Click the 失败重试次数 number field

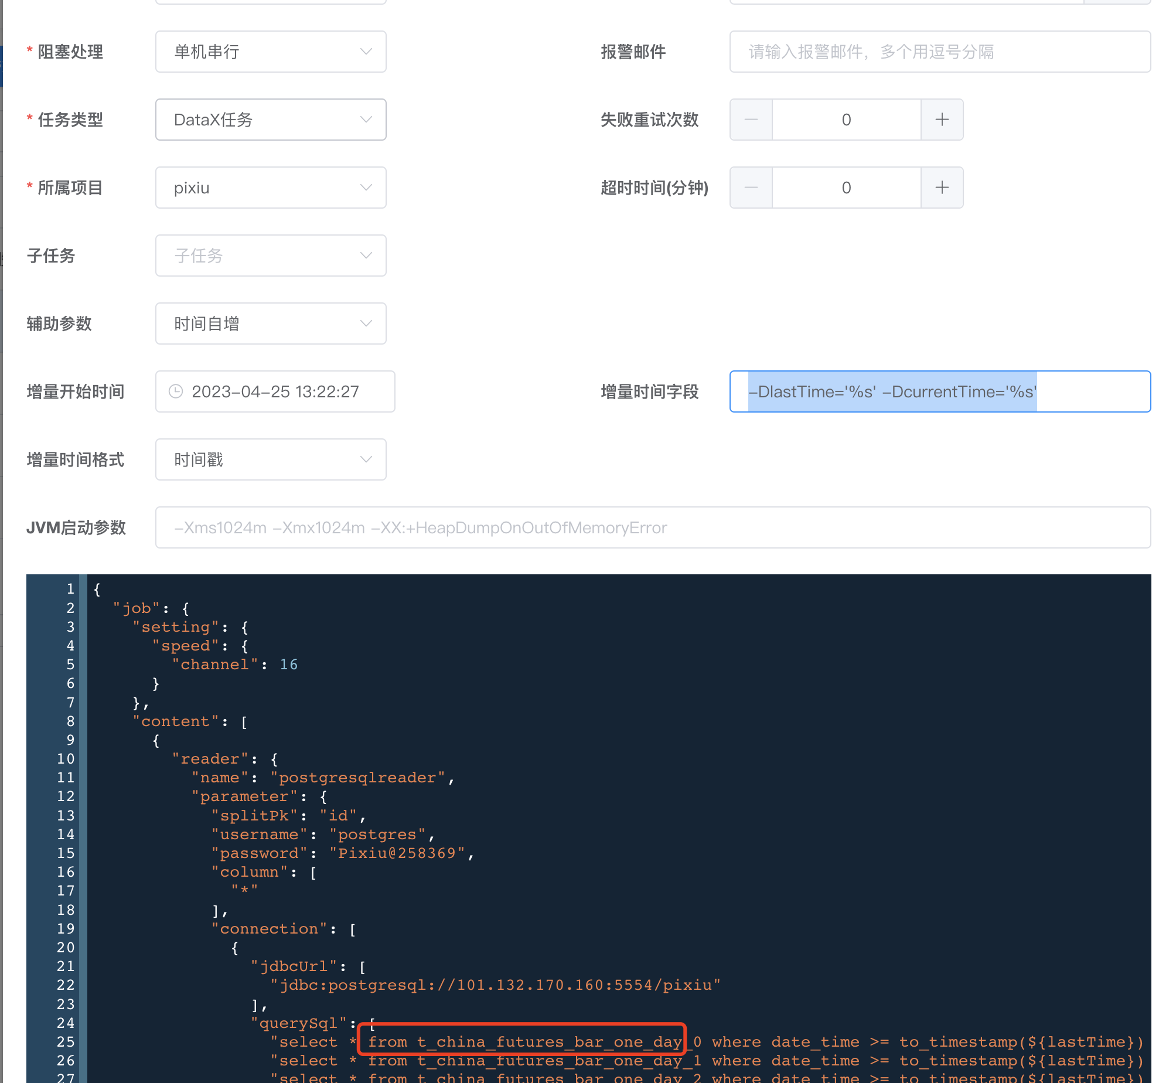(846, 120)
